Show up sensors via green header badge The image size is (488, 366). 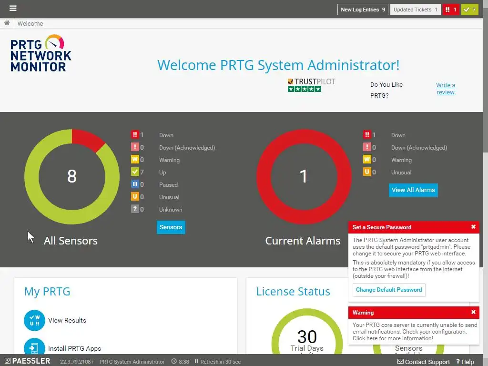[469, 10]
